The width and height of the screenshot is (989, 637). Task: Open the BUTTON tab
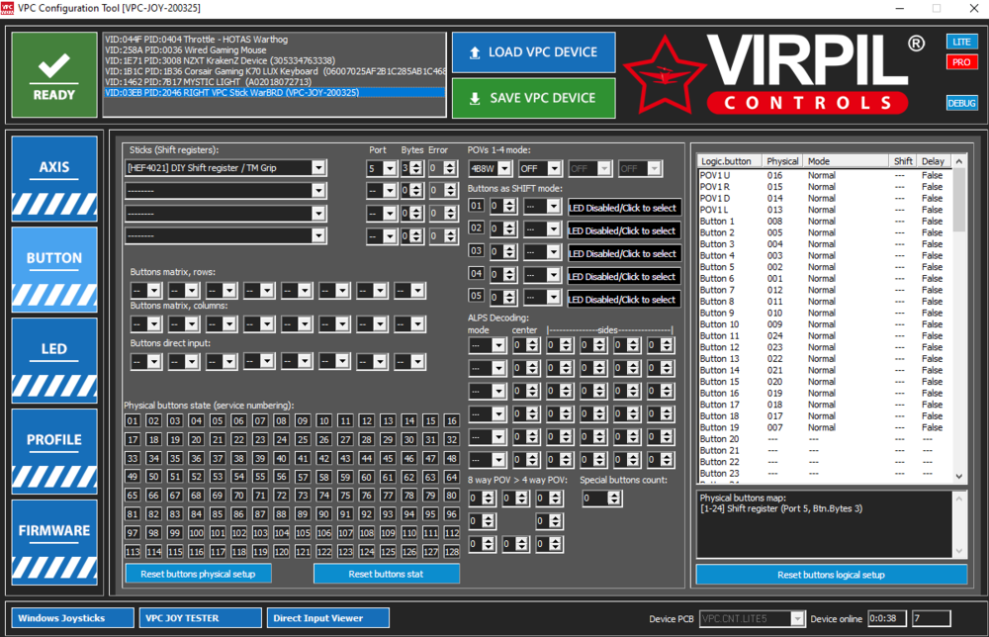(54, 269)
